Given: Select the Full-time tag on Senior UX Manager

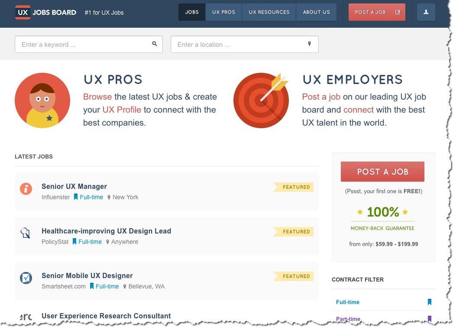Looking at the screenshot, I should coord(91,197).
